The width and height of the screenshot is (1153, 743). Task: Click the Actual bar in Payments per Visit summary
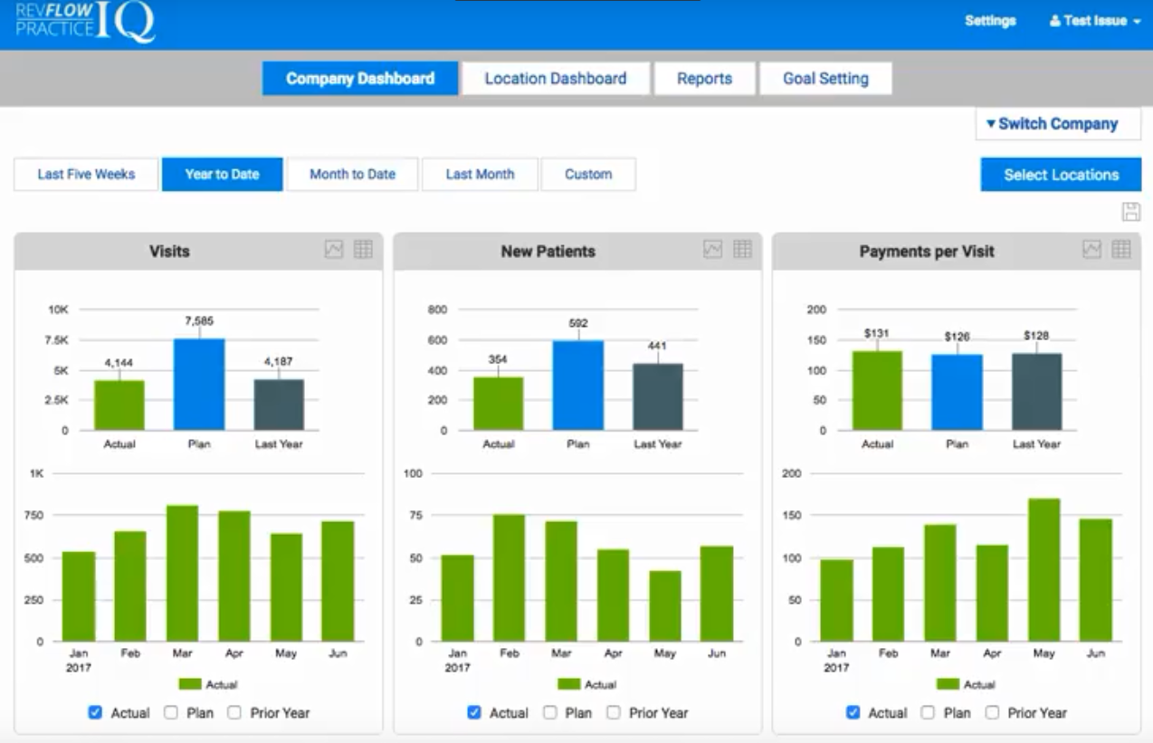877,390
